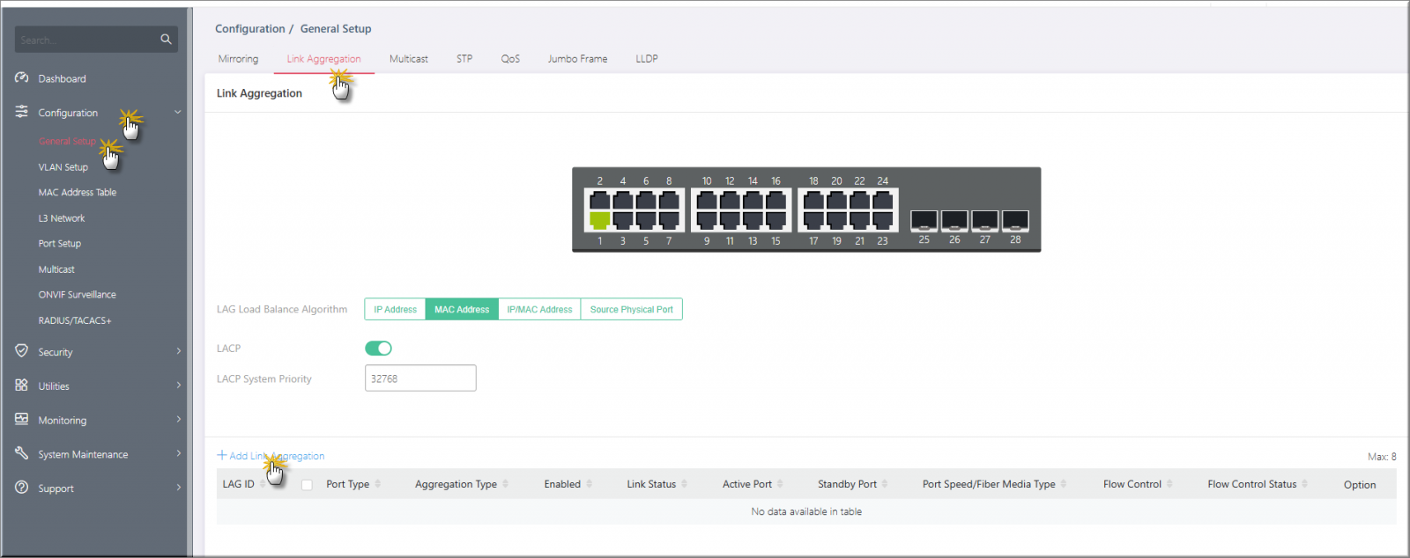
Task: Collapse the Configuration menu chevron
Action: pos(178,113)
